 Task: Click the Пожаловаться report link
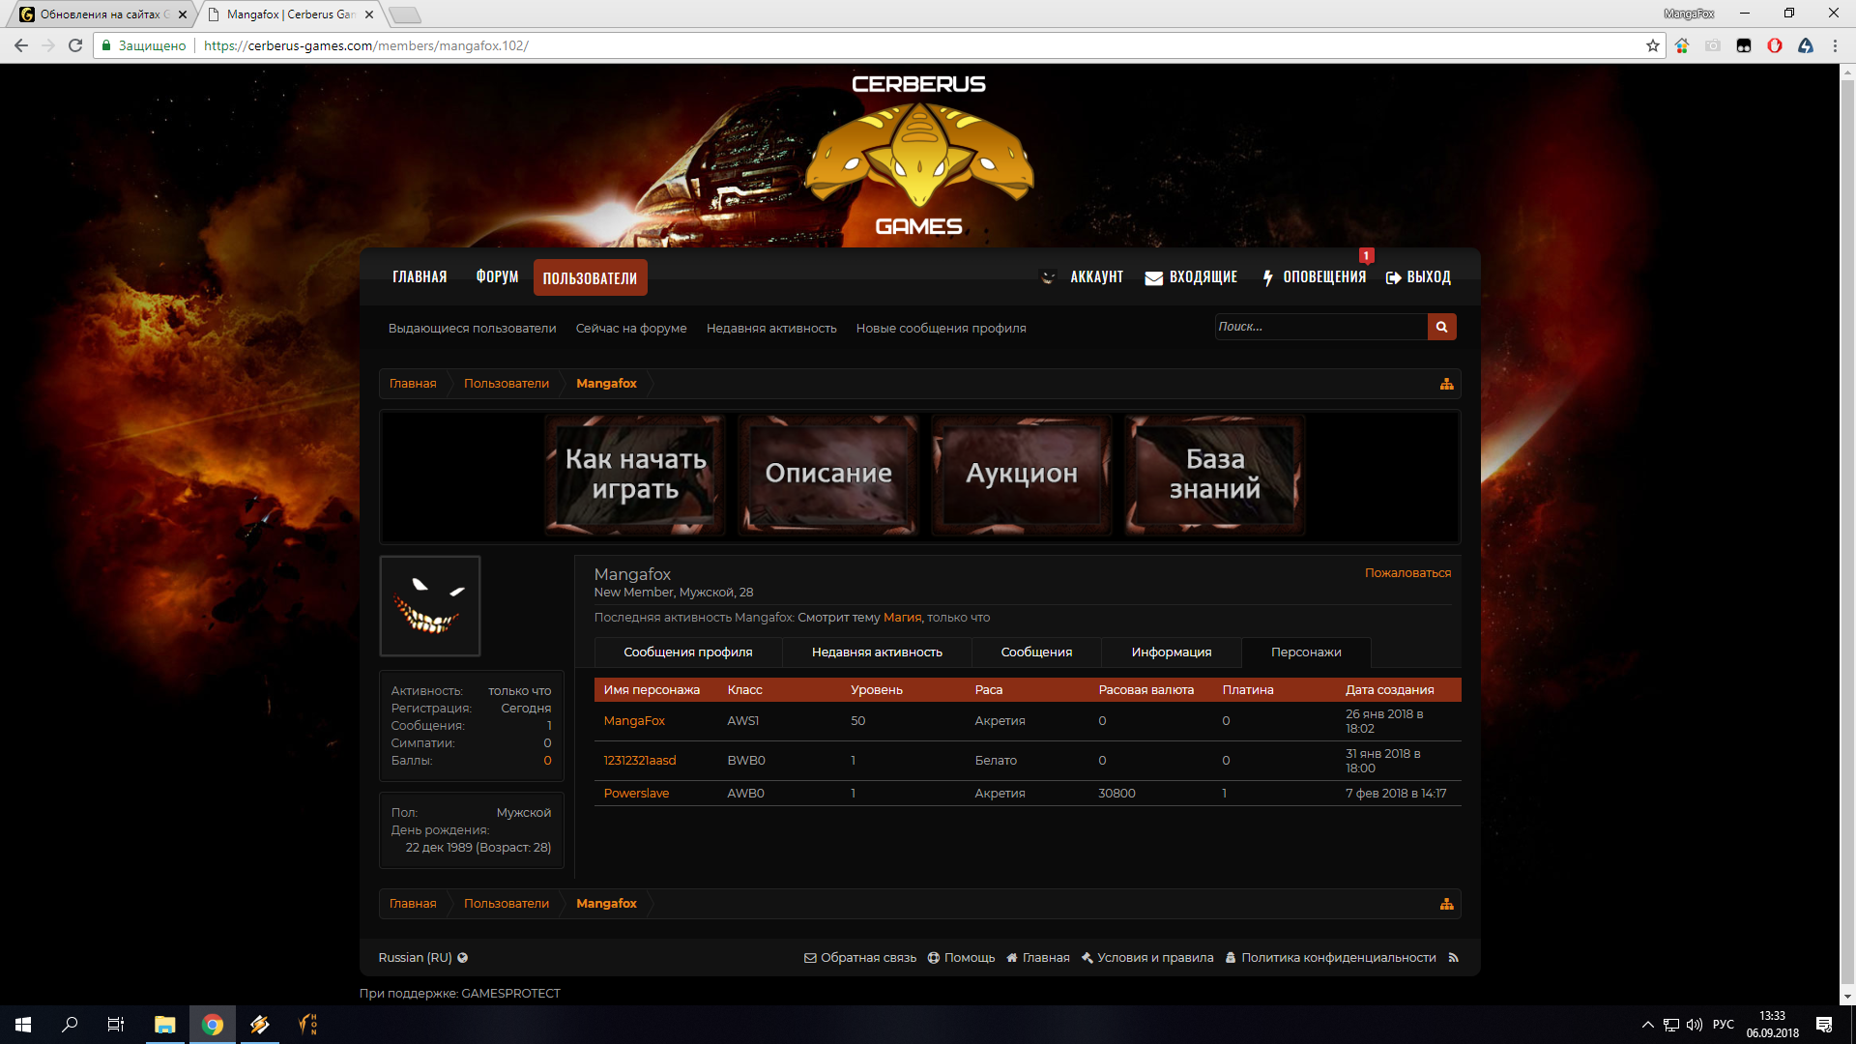coord(1407,573)
